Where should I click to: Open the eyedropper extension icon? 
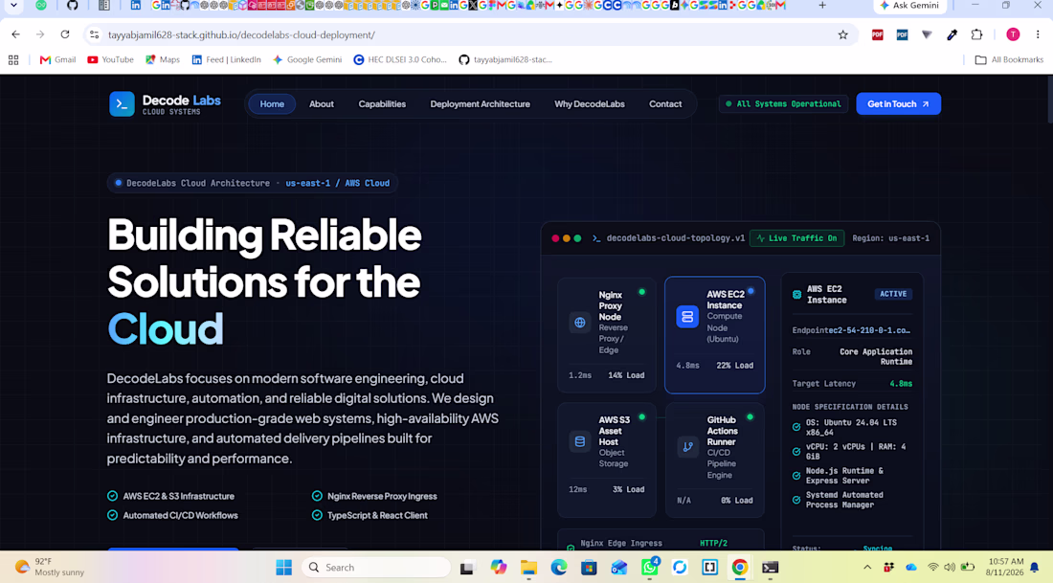[952, 34]
